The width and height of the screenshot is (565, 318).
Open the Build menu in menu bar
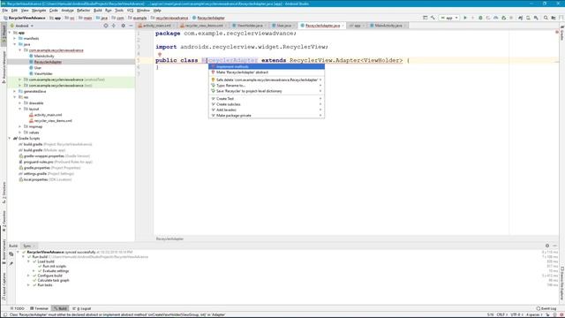click(98, 11)
